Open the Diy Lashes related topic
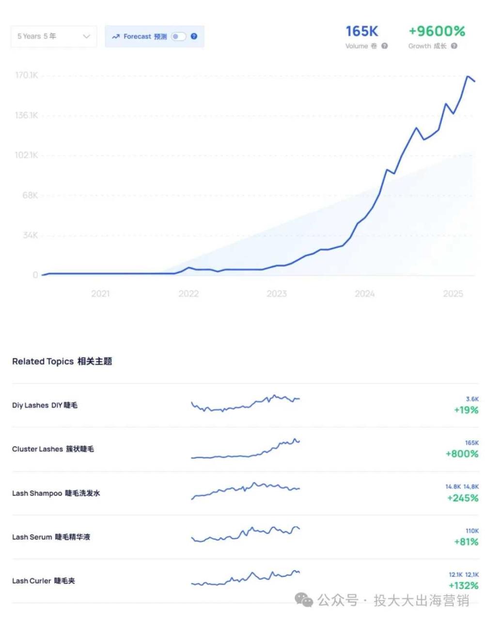The height and width of the screenshot is (620, 485). pos(45,405)
